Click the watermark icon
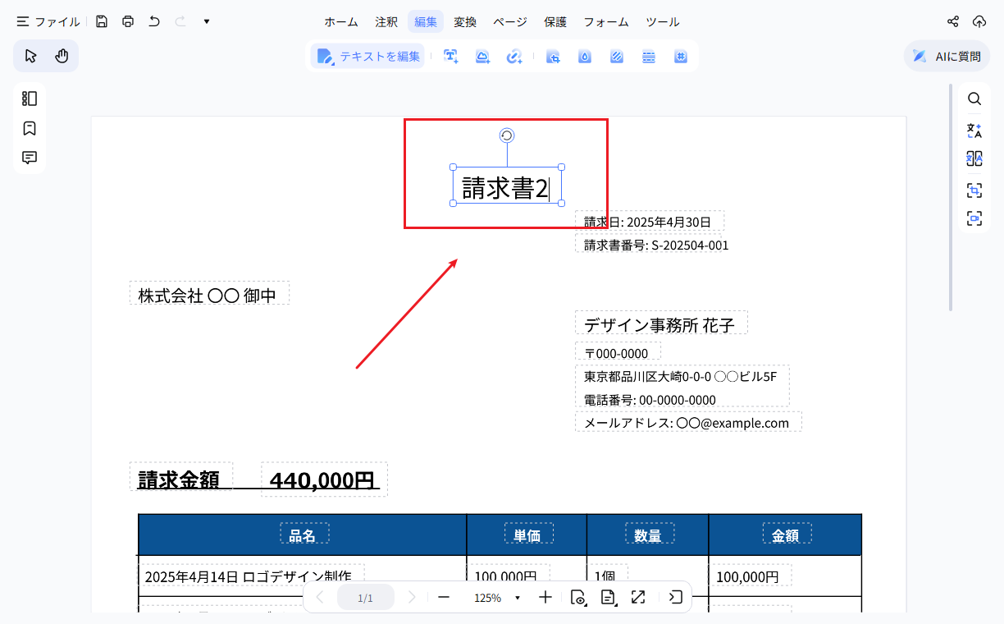Screen dimensions: 1004x624 coord(585,57)
